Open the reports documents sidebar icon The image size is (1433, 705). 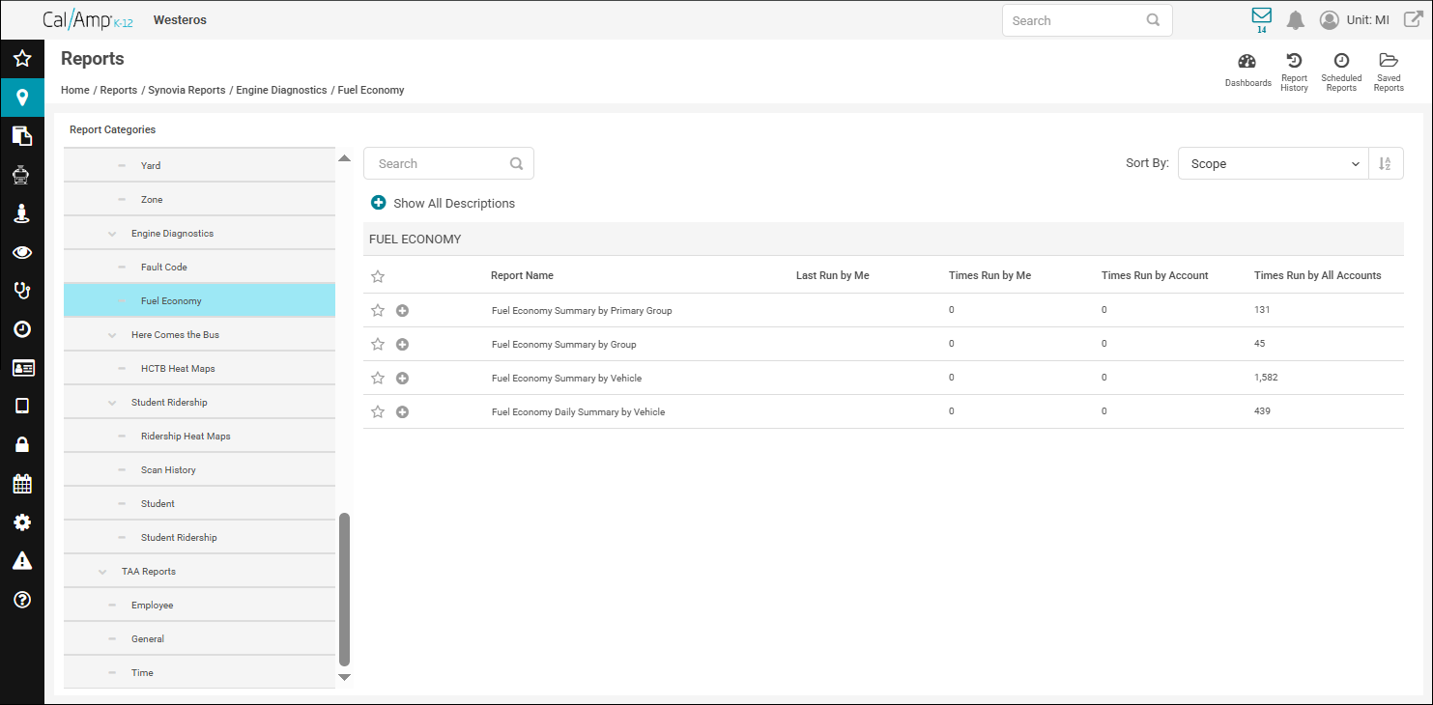[x=22, y=136]
